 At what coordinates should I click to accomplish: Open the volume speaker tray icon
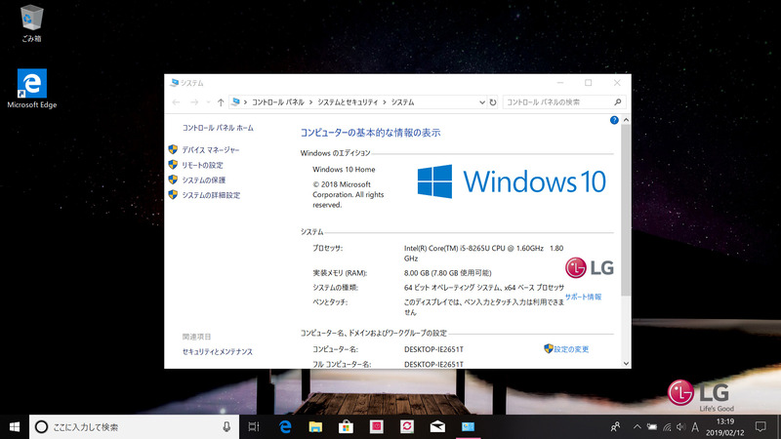click(680, 426)
